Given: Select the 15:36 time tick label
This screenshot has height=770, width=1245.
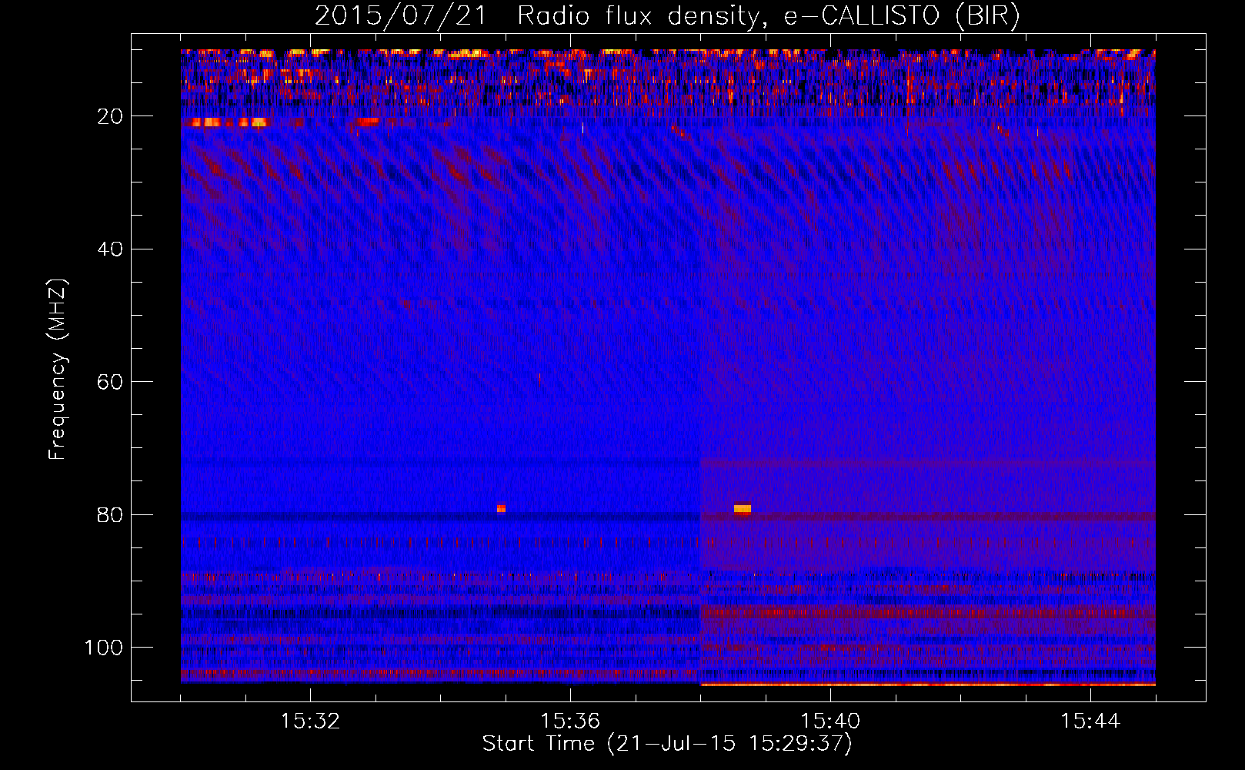Looking at the screenshot, I should 570,721.
